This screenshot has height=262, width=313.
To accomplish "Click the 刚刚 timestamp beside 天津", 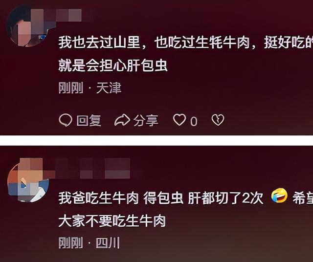I will 71,88.
